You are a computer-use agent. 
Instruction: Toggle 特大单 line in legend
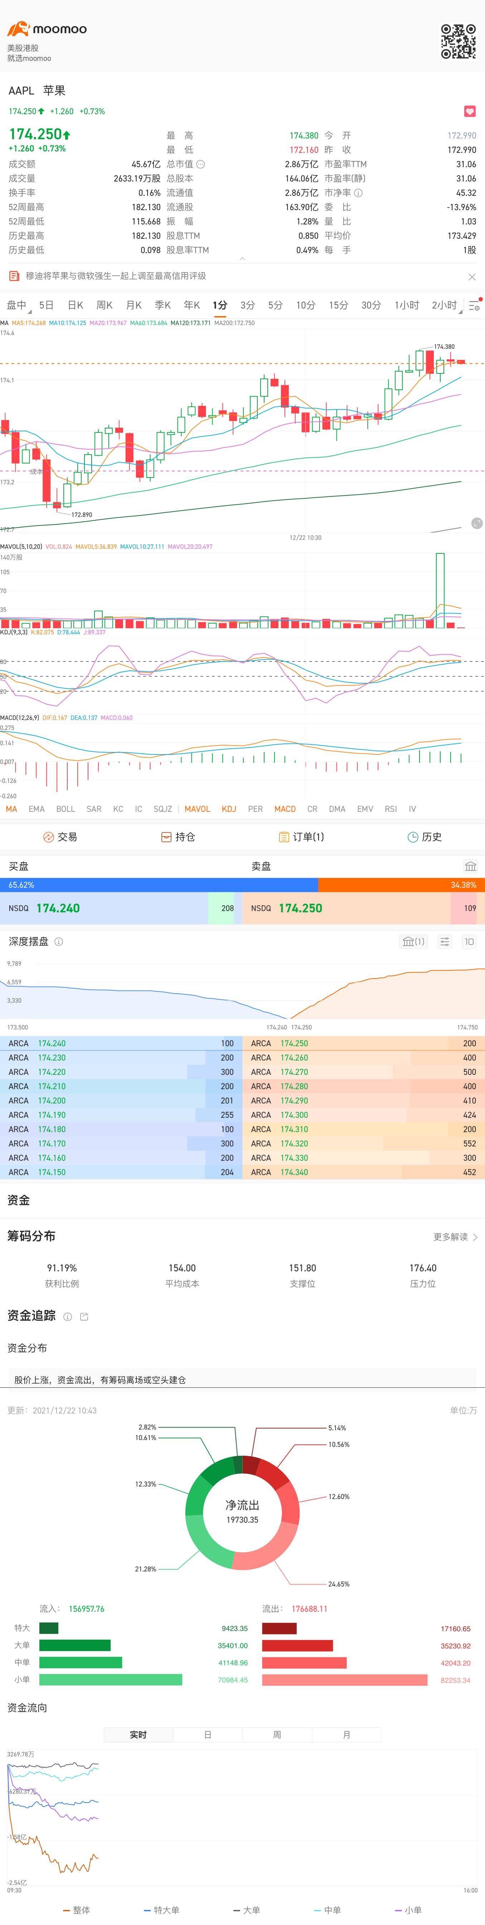[161, 1910]
